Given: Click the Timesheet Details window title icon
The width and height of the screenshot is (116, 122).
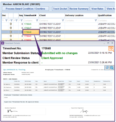Looking at the screenshot, I should point(3,43).
